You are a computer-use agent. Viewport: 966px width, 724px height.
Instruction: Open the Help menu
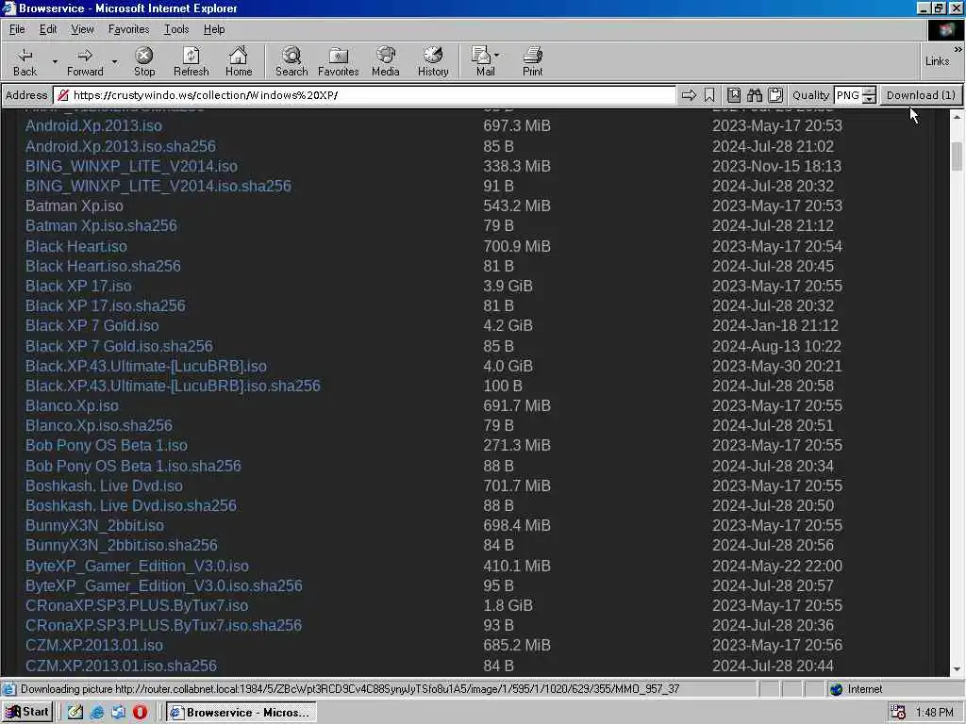[x=214, y=29]
